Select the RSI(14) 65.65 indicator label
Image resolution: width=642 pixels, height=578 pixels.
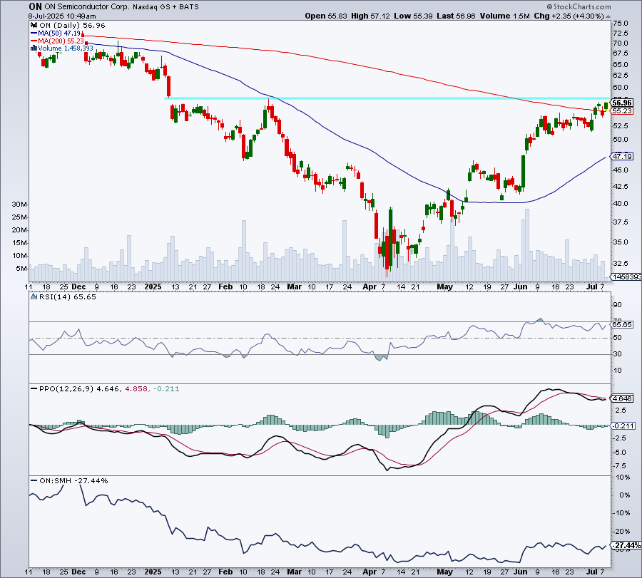coord(68,296)
